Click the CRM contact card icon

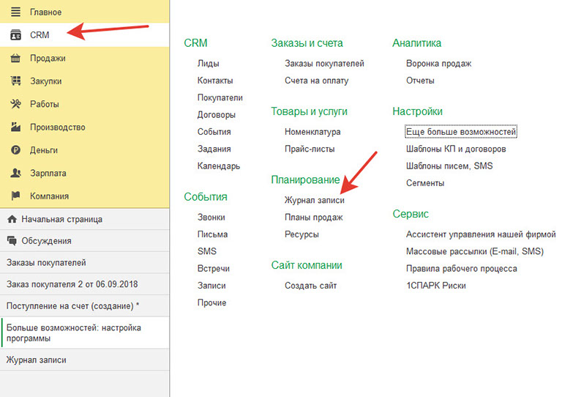[15, 35]
